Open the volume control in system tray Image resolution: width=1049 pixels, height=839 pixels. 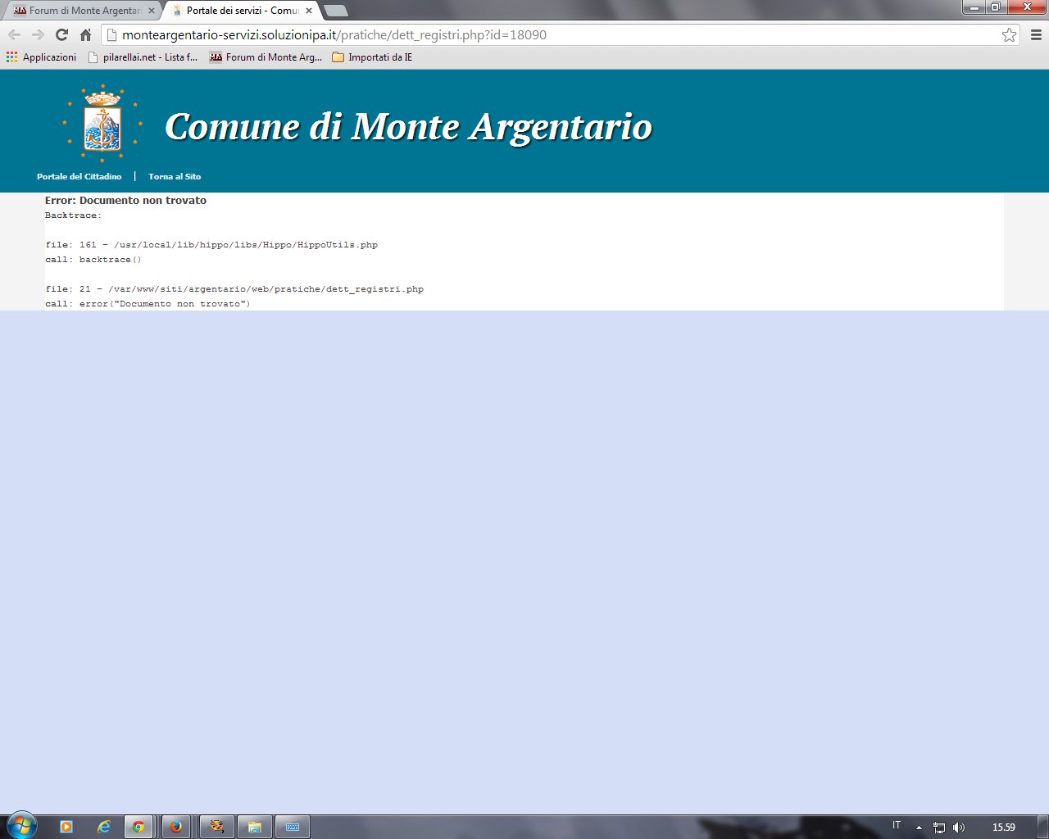tap(959, 828)
